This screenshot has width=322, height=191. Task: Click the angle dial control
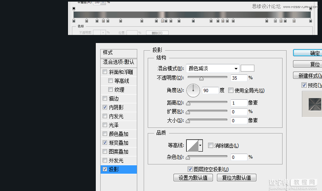193,90
